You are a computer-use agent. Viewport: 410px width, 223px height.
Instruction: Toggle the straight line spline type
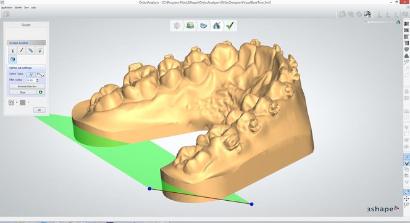(31, 75)
